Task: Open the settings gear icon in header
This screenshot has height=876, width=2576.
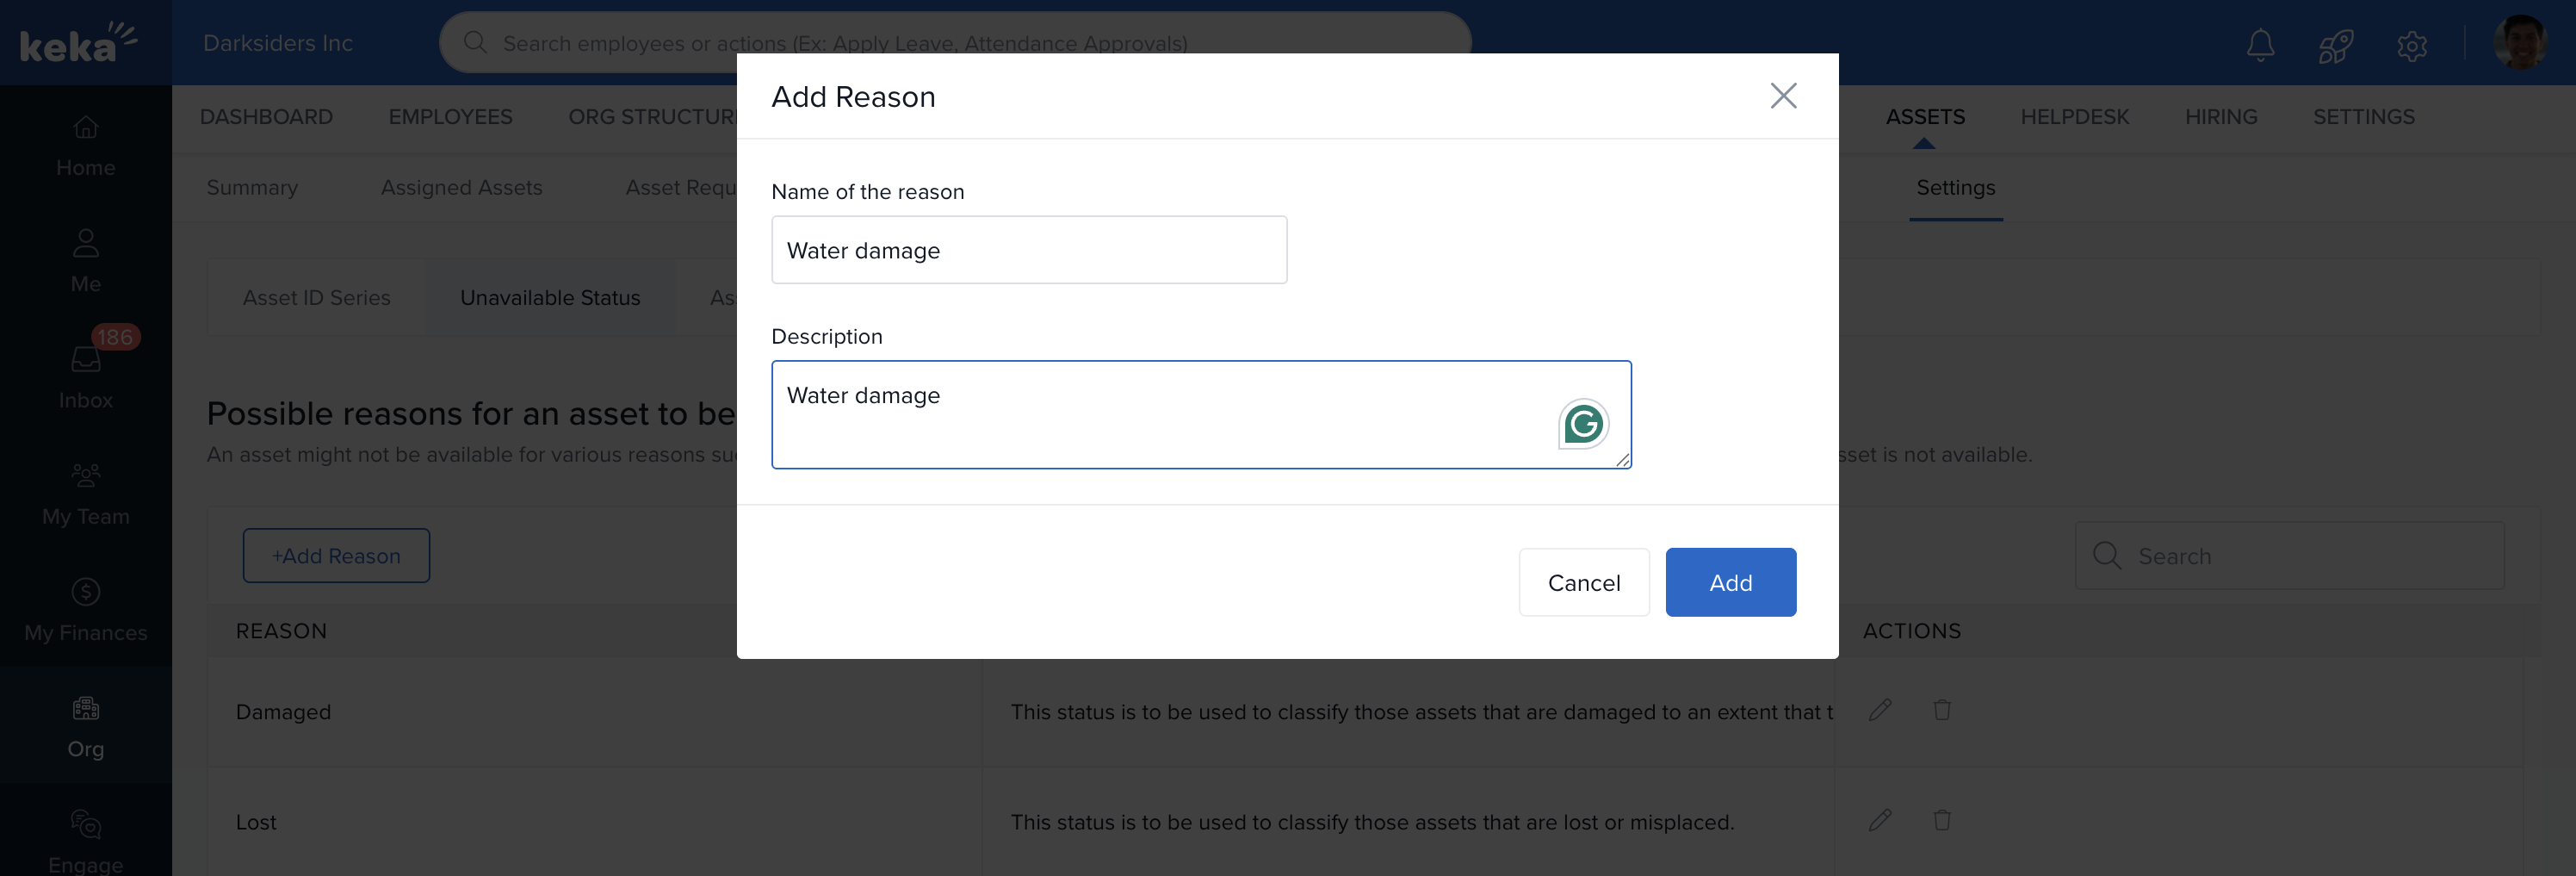Action: coord(2411,45)
